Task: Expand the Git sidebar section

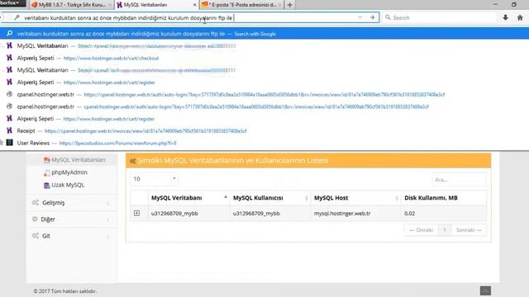Action: [x=72, y=236]
